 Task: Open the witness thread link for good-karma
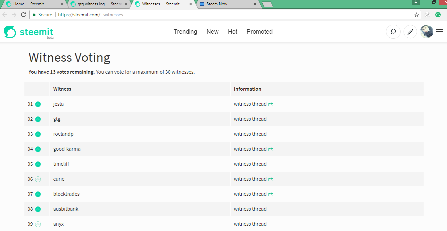[x=250, y=149]
